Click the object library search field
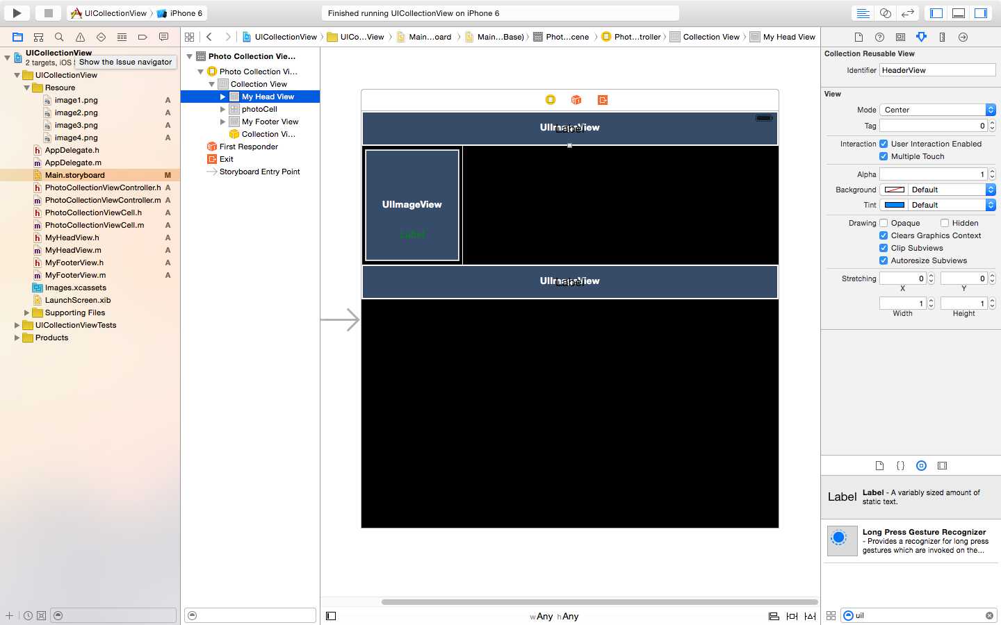This screenshot has width=1001, height=625. pos(919,615)
